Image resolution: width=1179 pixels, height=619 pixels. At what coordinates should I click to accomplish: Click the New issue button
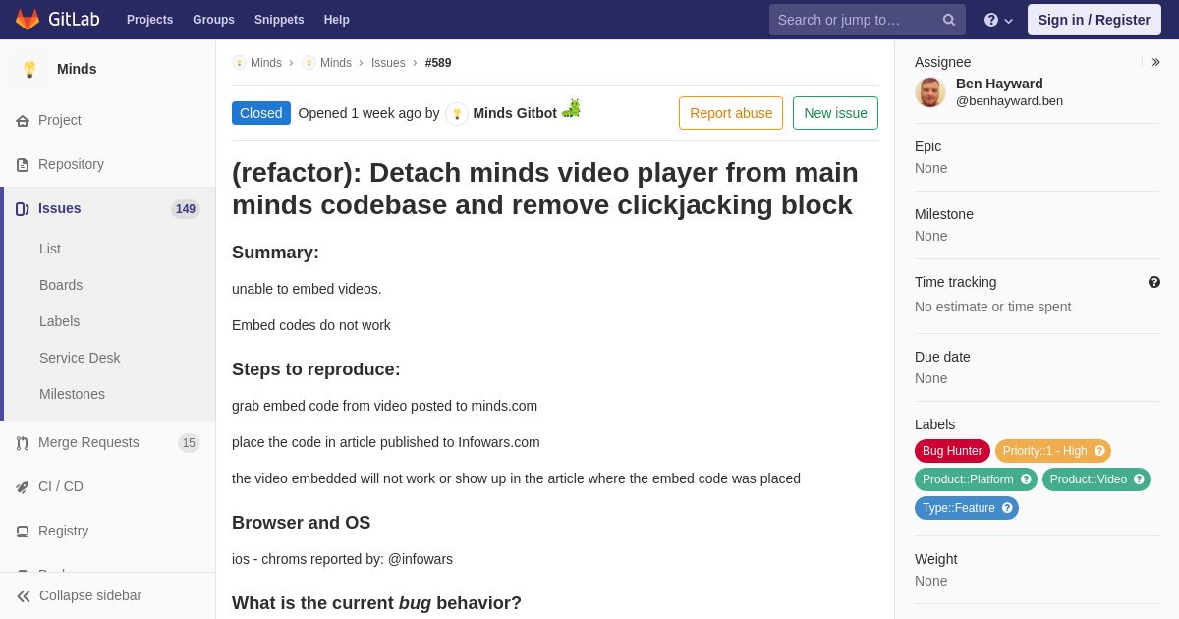[835, 113]
